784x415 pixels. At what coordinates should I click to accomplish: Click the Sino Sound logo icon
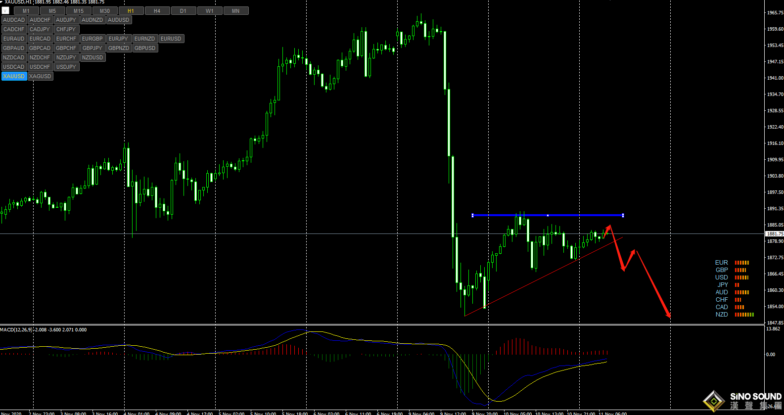click(714, 400)
